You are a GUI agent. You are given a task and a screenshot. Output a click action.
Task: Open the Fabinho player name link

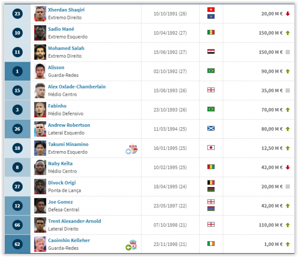(x=57, y=106)
